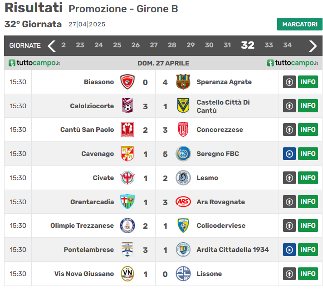The height and width of the screenshot is (291, 323).
Task: Click the Speranza Agrate team crest
Action: [183, 82]
